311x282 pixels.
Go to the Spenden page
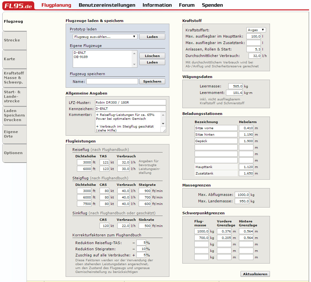(212, 5)
